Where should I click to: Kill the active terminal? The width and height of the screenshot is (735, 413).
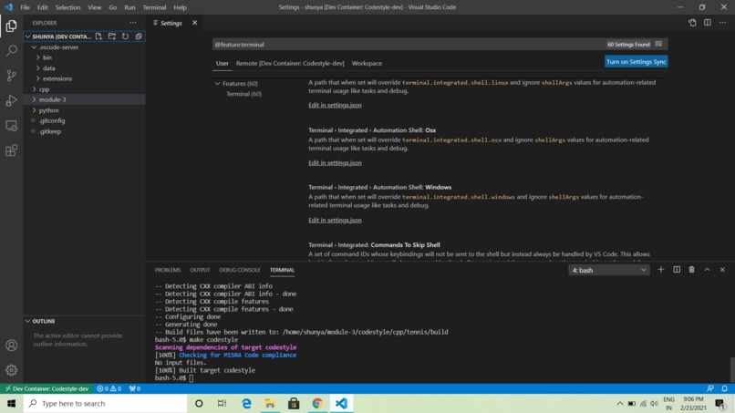pos(691,270)
